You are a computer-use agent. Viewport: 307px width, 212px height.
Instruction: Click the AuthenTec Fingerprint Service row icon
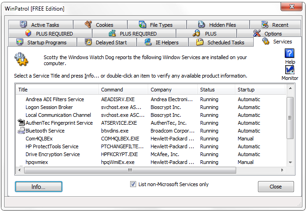21,122
